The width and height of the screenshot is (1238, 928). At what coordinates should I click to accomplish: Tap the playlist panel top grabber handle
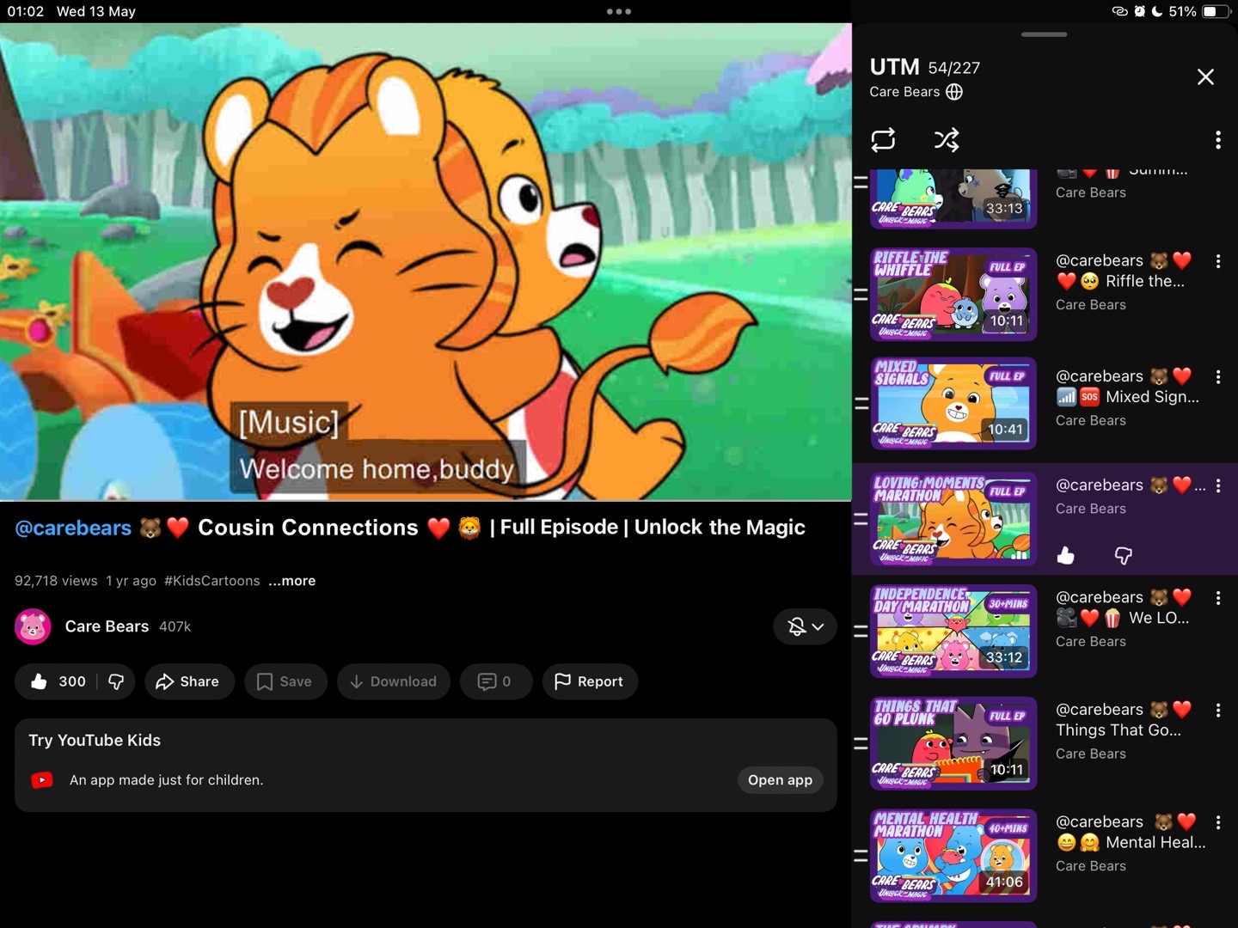(1045, 34)
